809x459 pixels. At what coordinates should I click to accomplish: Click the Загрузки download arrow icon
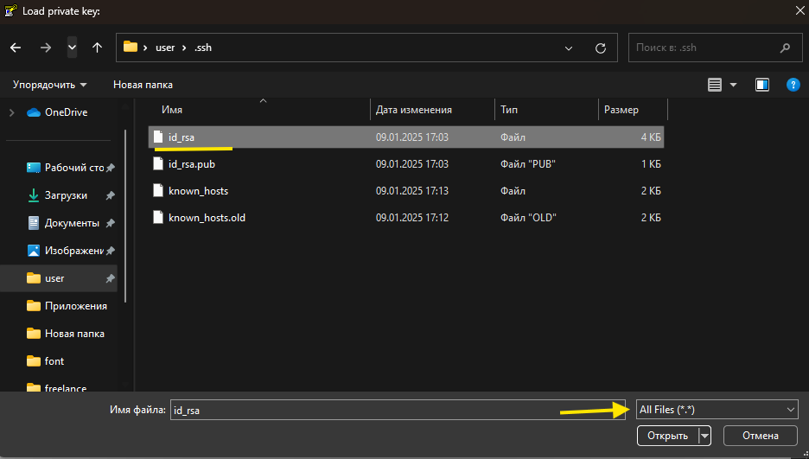(x=34, y=195)
